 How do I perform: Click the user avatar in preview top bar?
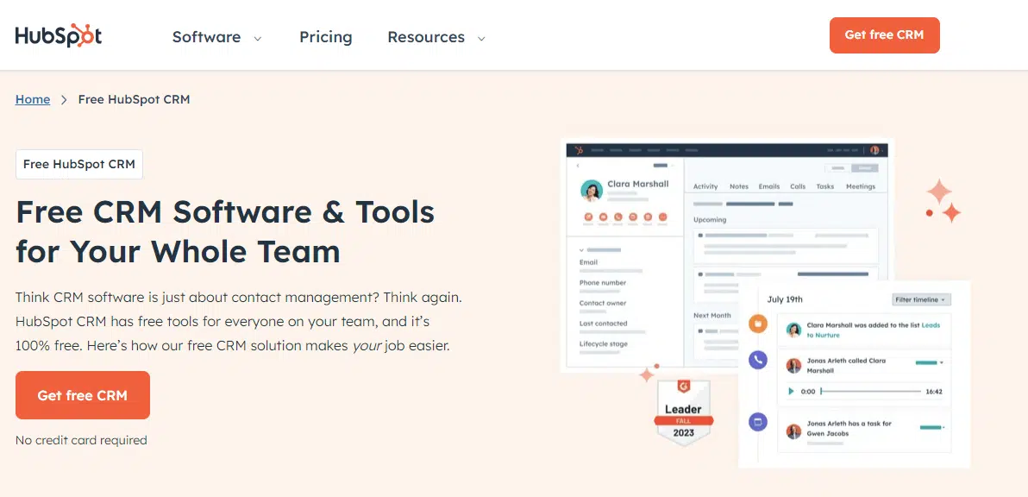[874, 150]
